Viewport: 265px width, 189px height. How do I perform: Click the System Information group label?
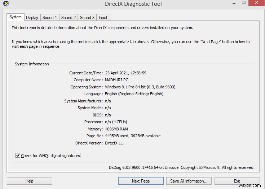pyautogui.click(x=32, y=64)
